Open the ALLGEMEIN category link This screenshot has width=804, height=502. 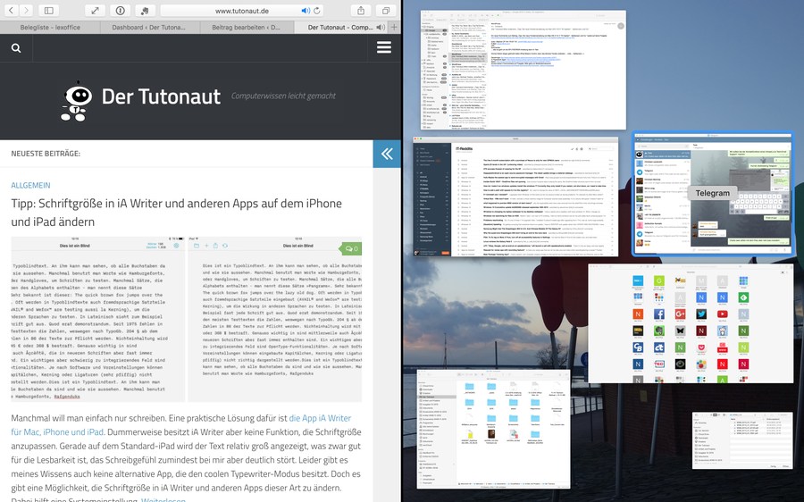coord(30,185)
